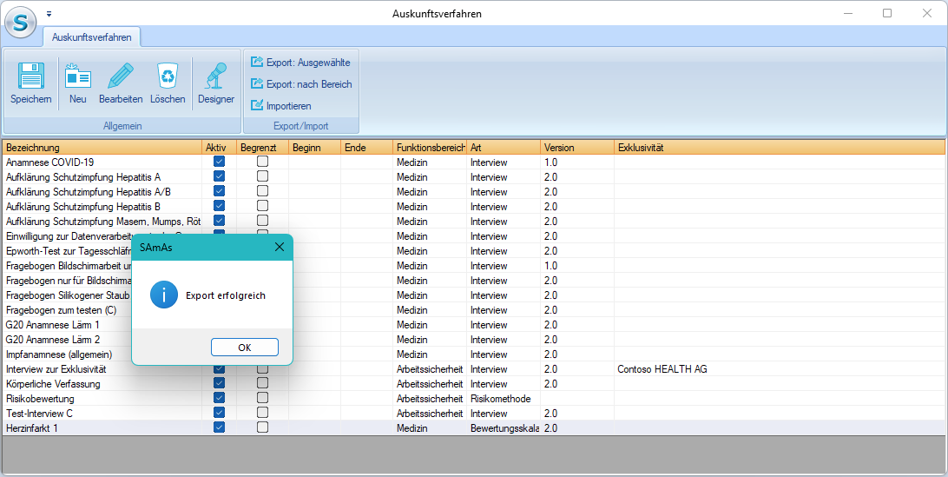Sort by the Bezeichnung column header
This screenshot has width=948, height=477.
point(102,148)
